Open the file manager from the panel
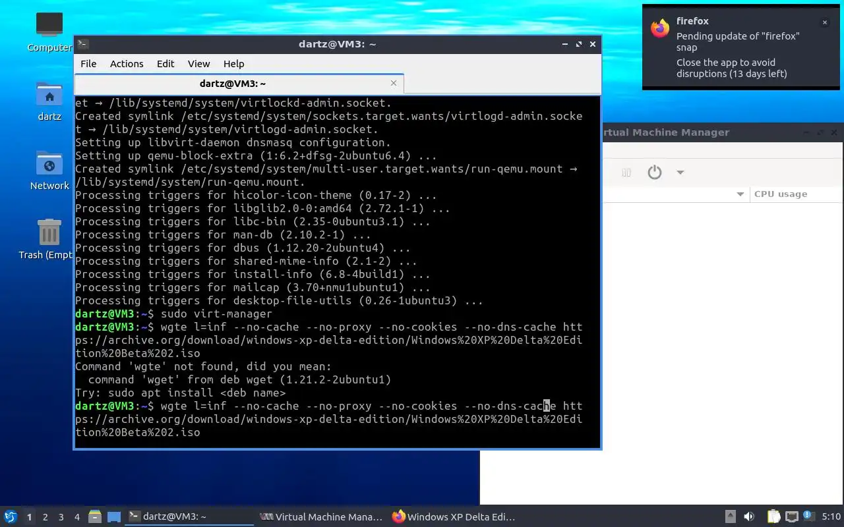The width and height of the screenshot is (844, 527). [95, 517]
